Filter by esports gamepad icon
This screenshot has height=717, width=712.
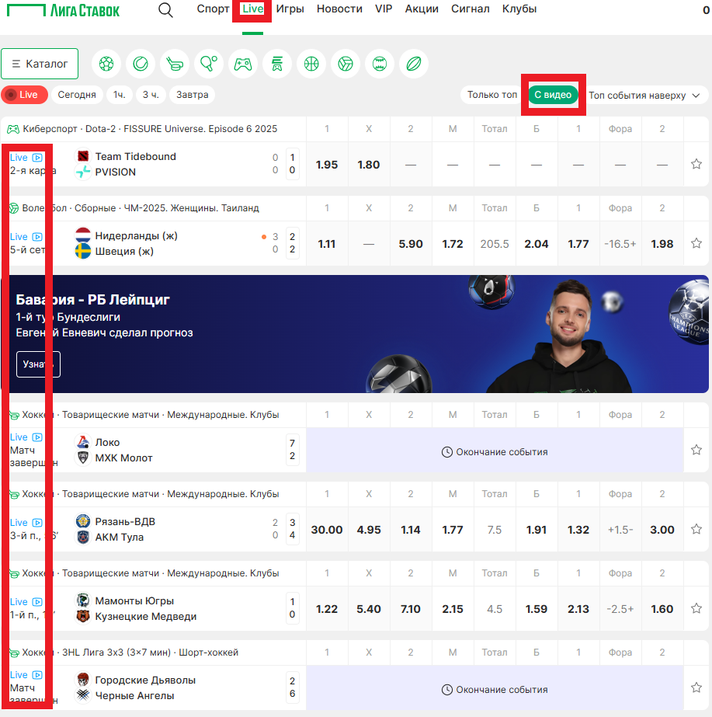pos(243,64)
